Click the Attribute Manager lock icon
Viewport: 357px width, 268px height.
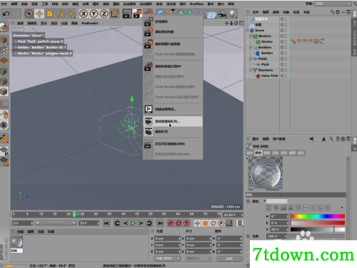click(338, 139)
